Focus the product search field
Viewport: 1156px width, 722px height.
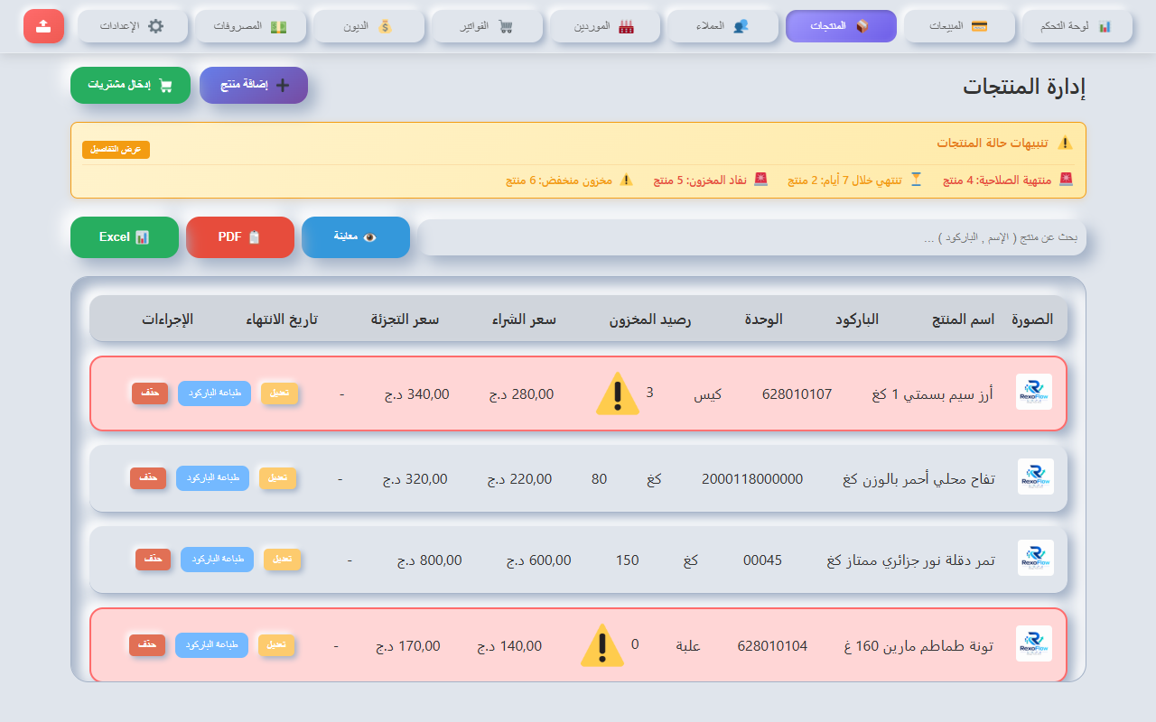pyautogui.click(x=751, y=237)
